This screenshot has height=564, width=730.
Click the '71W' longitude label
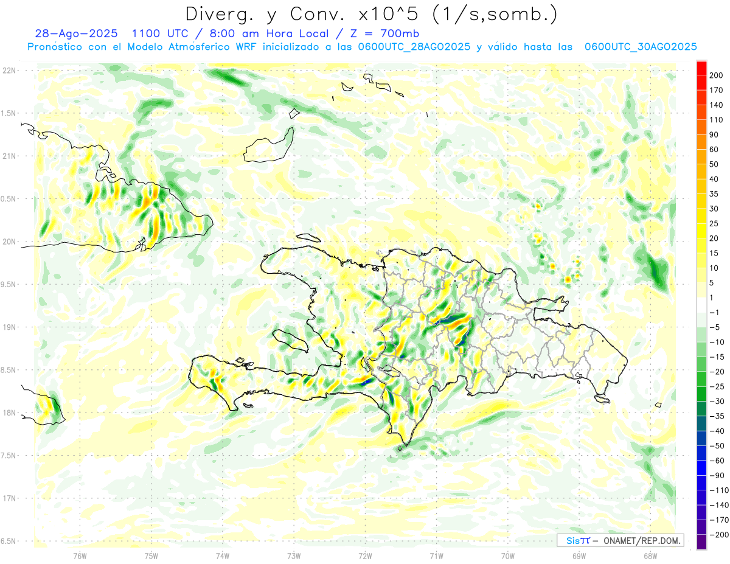(436, 555)
